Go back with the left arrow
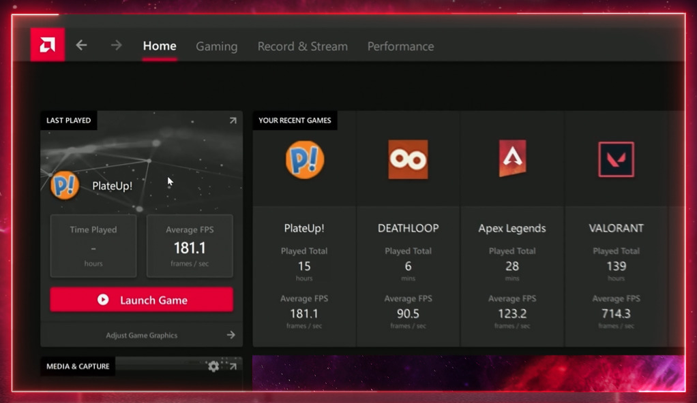Viewport: 697px width, 403px height. (x=81, y=46)
